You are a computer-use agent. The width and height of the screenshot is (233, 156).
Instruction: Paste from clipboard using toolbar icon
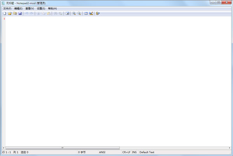[x=49, y=14]
